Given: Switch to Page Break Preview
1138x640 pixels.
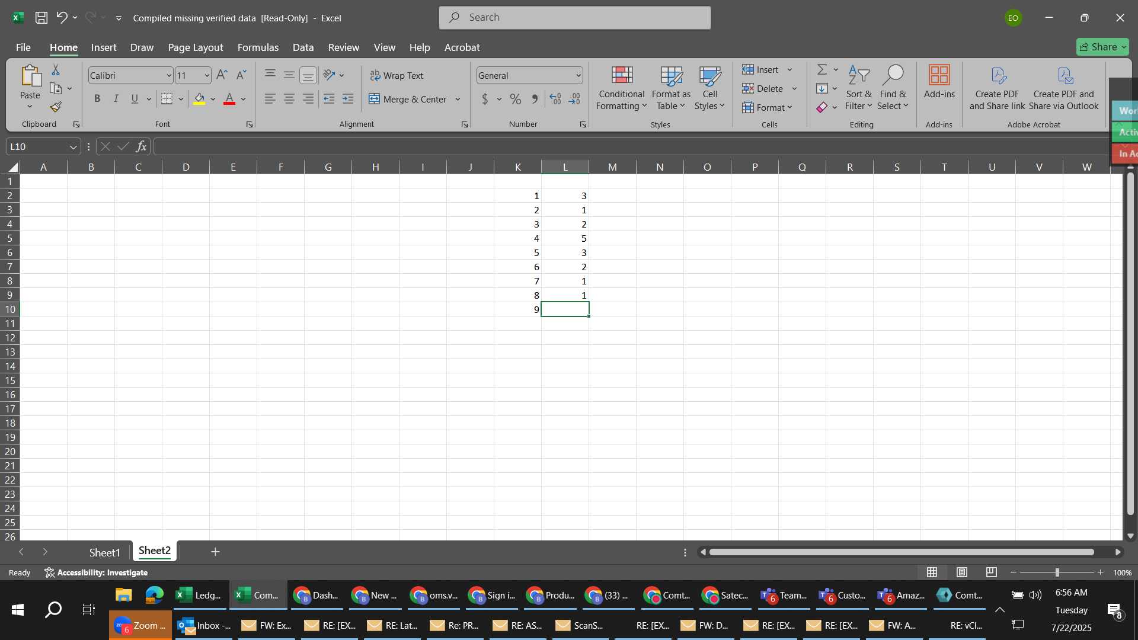Looking at the screenshot, I should [991, 572].
